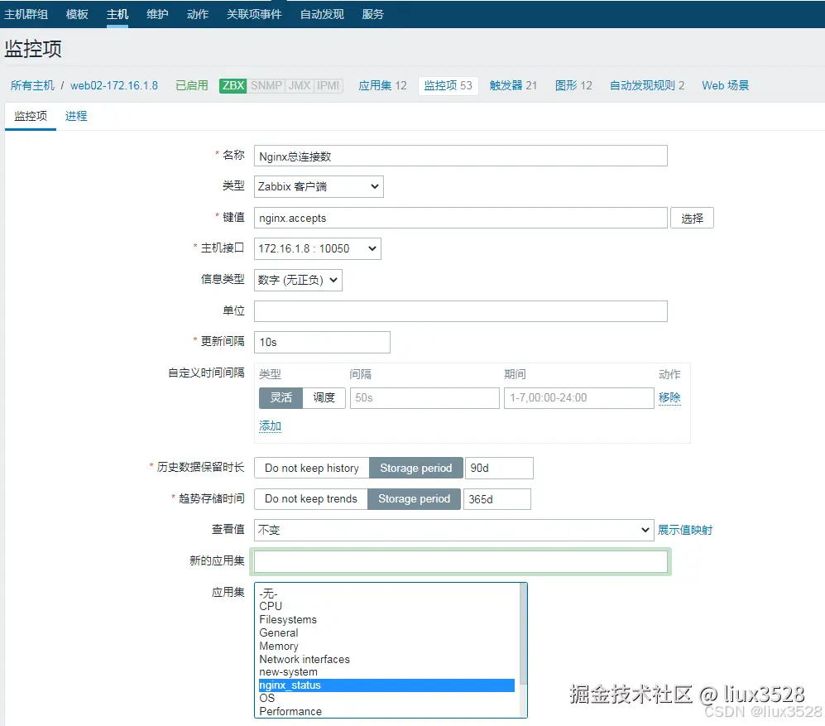825x726 pixels.
Task: Follow the 所有主机 breadcrumb link
Action: point(32,85)
